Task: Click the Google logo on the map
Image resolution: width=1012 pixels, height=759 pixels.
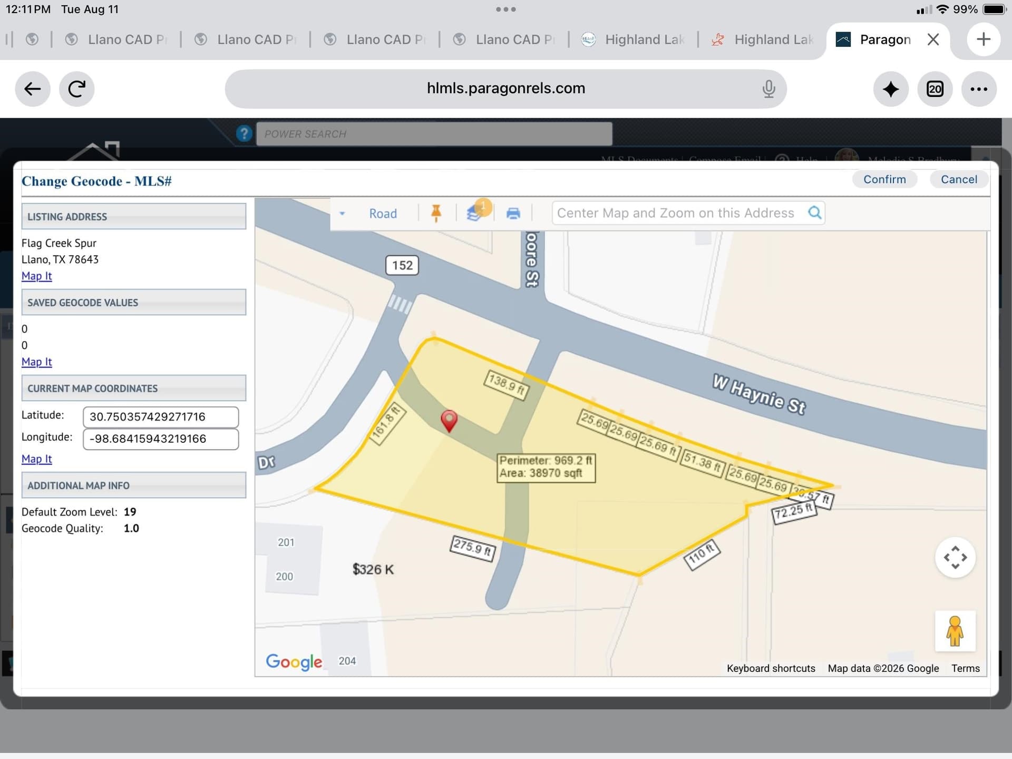Action: 294,662
